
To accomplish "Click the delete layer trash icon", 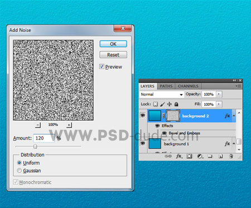I will click(x=231, y=156).
